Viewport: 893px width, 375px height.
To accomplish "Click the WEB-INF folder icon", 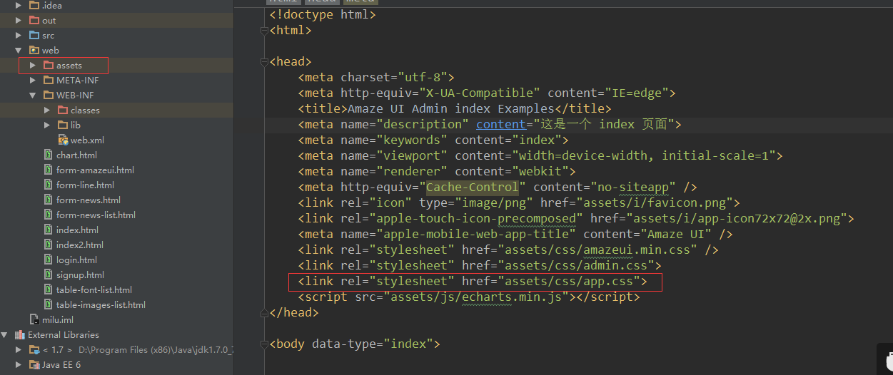I will (49, 95).
